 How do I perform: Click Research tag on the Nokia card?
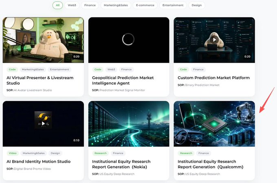click(100, 153)
